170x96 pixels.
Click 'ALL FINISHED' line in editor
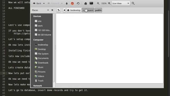[x=16, y=8]
